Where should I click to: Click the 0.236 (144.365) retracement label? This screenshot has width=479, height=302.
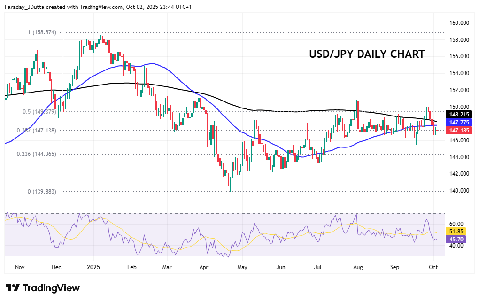point(37,154)
